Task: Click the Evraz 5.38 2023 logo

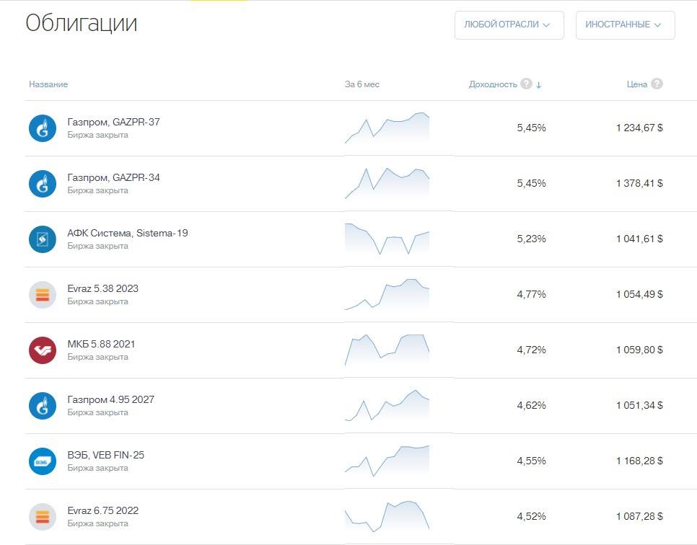Action: (x=43, y=295)
